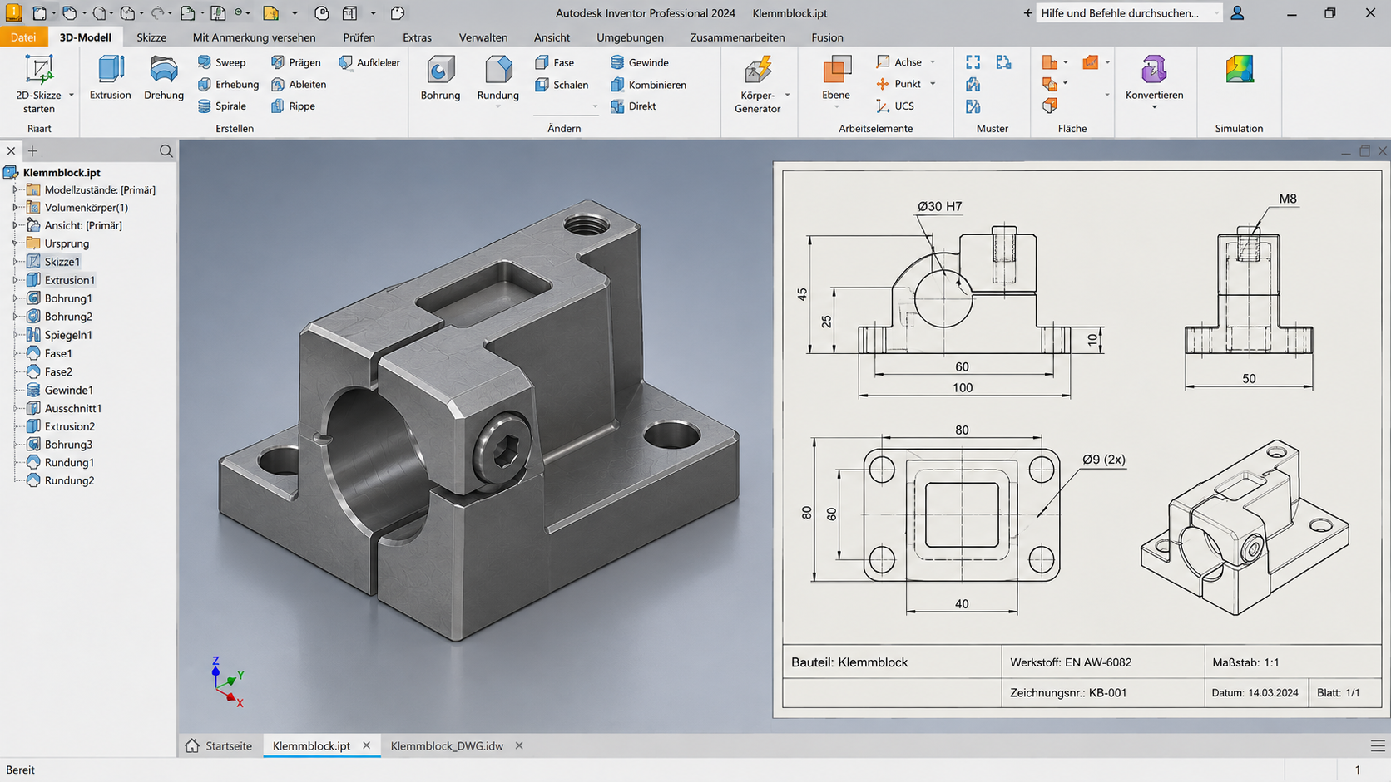Switch to the Skizze ribbon tab
Image resolution: width=1391 pixels, height=782 pixels.
point(151,37)
